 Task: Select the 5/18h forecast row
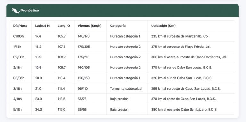coord(123,109)
